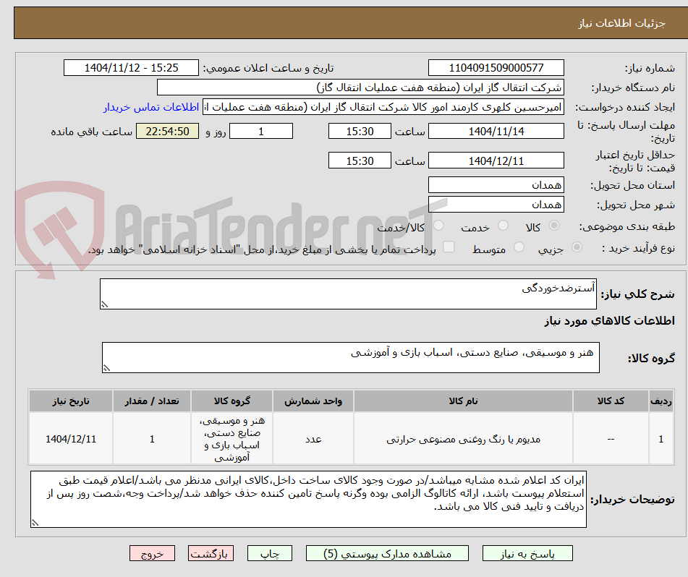688x577 pixels.
Task: Click the price validity date 1404/12/11 field
Action: click(496, 161)
